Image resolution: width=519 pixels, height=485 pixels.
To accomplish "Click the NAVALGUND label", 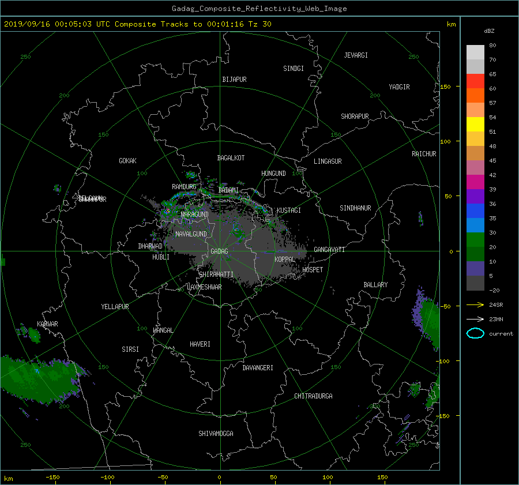I will click(191, 234).
